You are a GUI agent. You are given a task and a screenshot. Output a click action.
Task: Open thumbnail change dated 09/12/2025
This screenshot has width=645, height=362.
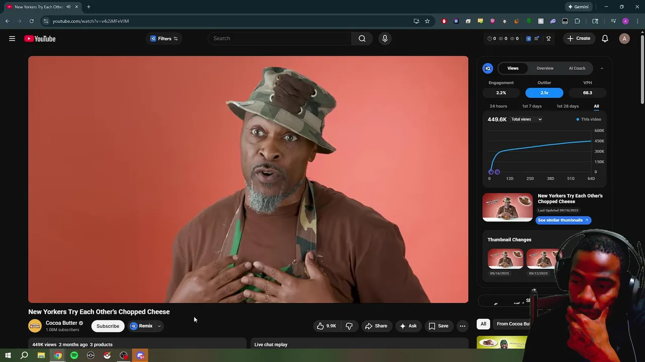click(x=543, y=259)
